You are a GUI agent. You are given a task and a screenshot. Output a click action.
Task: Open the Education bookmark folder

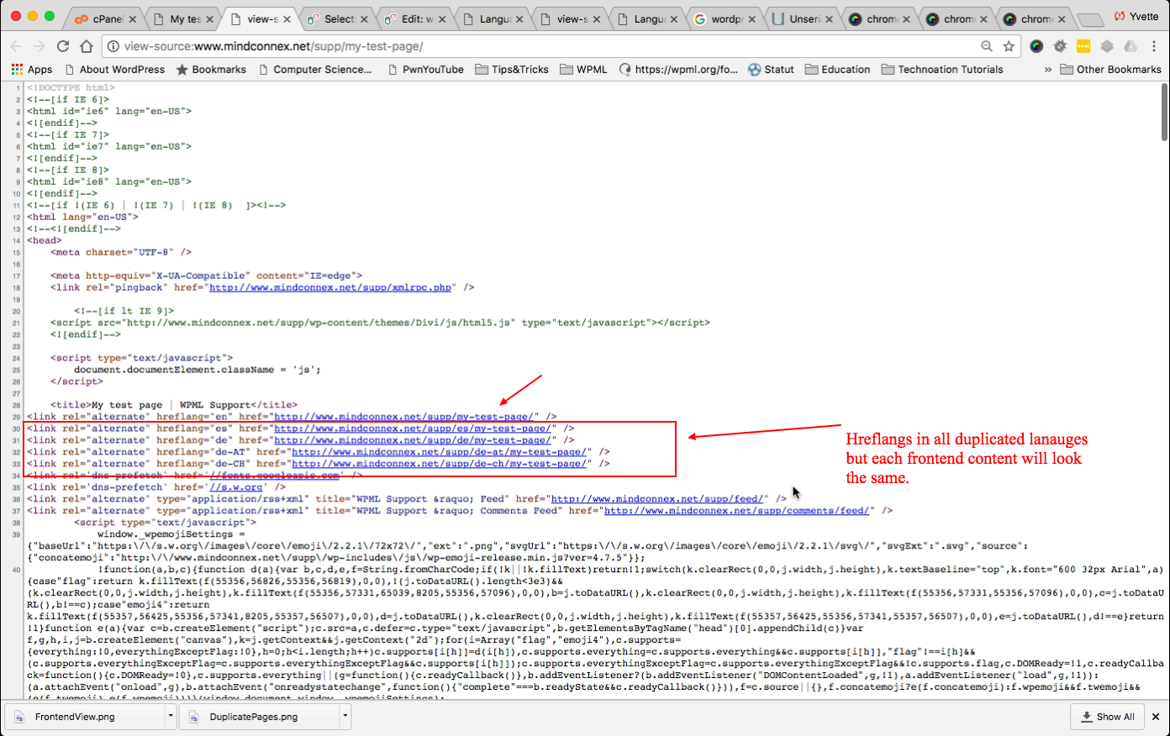pos(837,70)
